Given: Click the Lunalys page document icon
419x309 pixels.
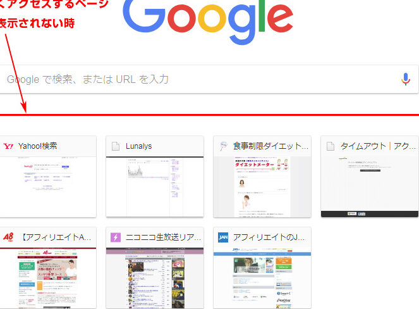Looking at the screenshot, I should [116, 146].
